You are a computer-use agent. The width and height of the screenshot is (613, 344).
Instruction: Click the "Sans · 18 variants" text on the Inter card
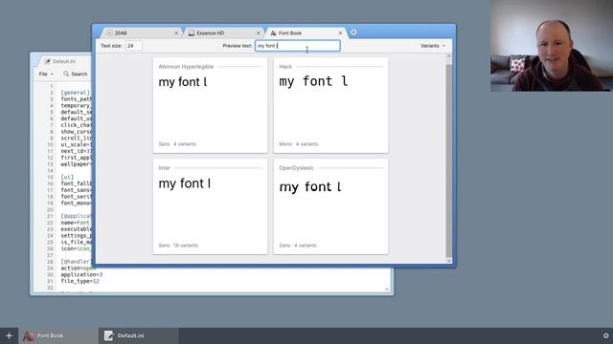tap(178, 246)
